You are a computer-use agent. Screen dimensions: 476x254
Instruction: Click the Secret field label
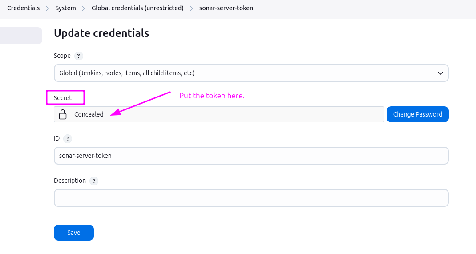coord(63,98)
